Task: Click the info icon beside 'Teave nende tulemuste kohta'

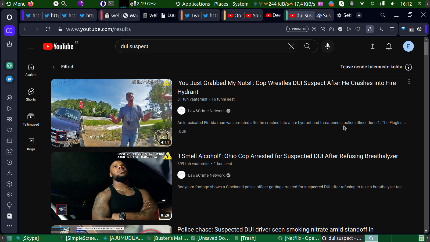Action: tap(408, 67)
